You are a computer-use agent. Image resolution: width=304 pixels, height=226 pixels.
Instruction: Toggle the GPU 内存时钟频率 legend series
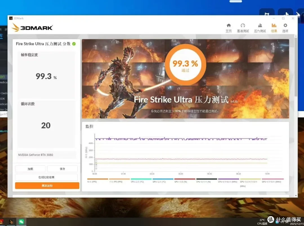250,183
